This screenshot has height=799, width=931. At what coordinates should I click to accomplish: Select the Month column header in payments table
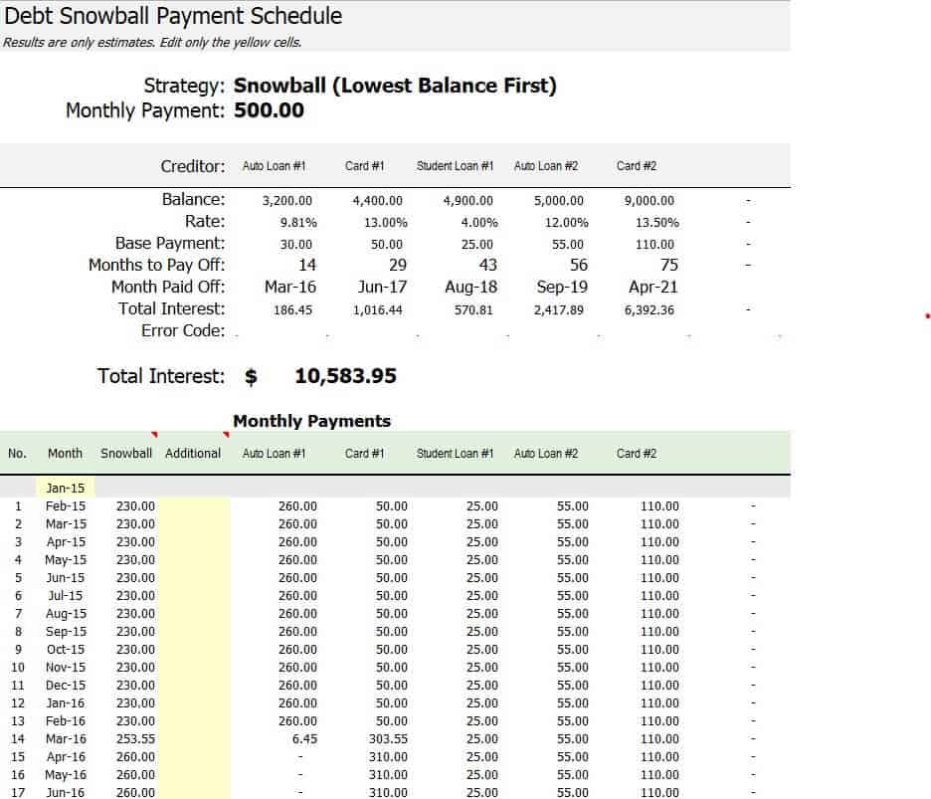(66, 454)
